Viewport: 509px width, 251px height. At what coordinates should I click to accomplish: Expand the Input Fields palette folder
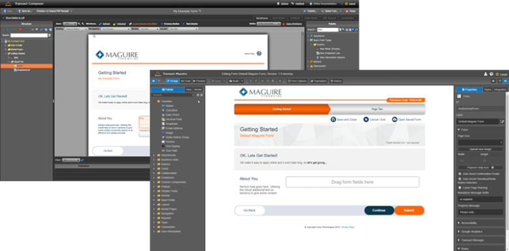tap(154, 200)
